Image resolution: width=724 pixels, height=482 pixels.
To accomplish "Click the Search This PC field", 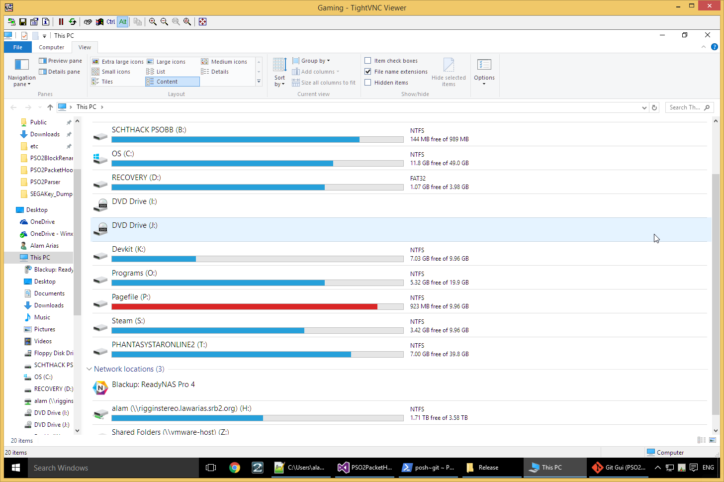I will pyautogui.click(x=689, y=107).
